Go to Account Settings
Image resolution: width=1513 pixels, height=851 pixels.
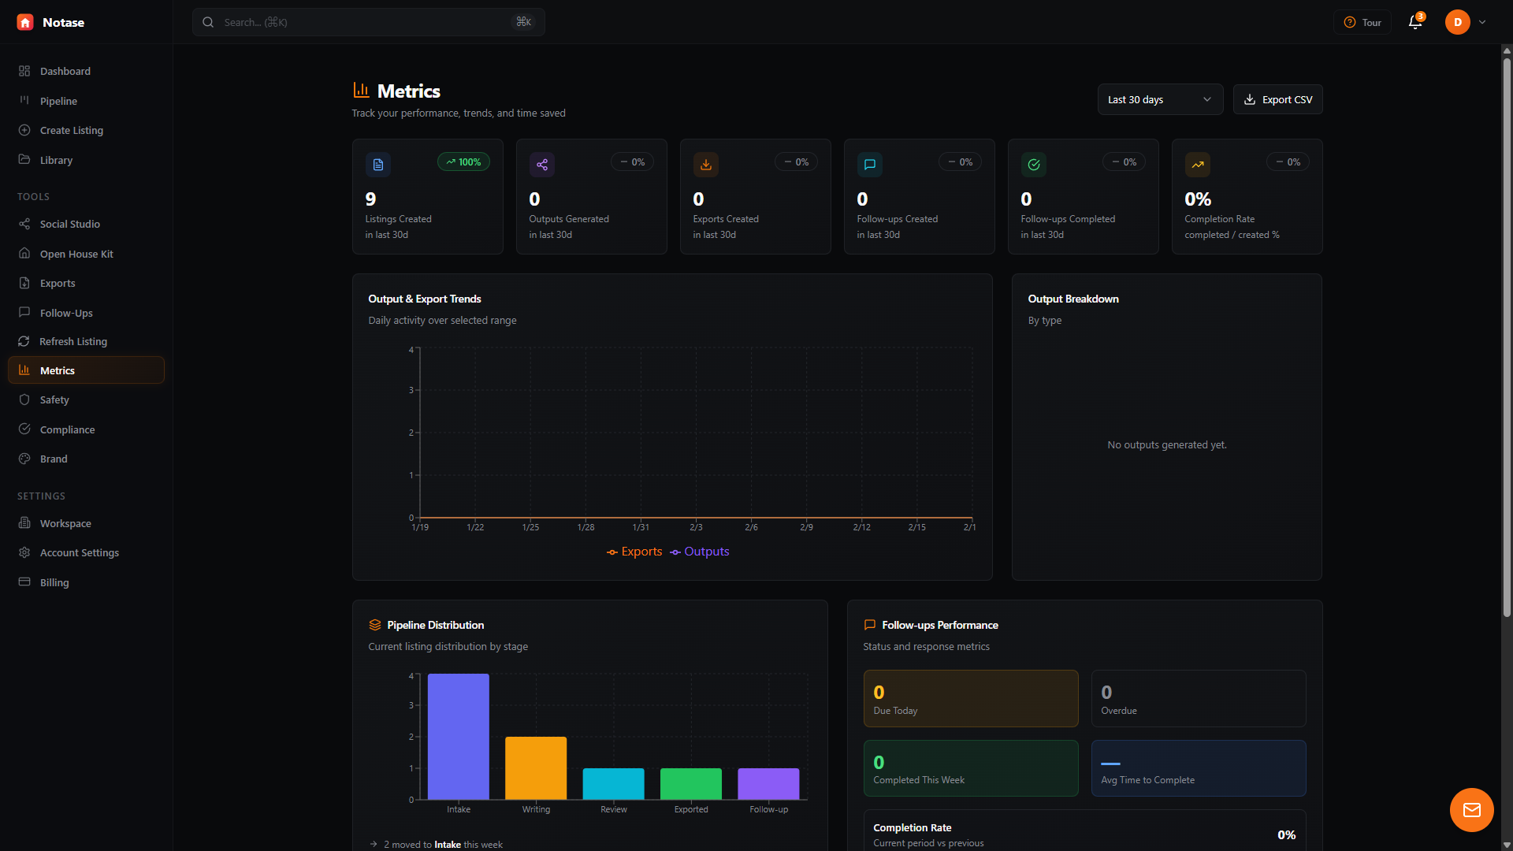coord(79,552)
